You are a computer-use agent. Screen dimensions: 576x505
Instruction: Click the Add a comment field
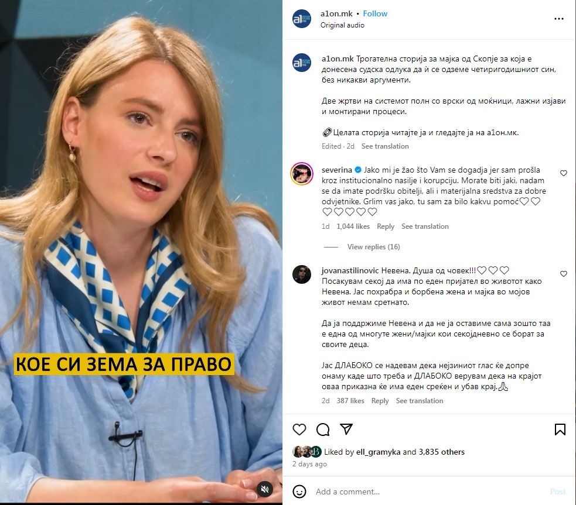(x=430, y=492)
